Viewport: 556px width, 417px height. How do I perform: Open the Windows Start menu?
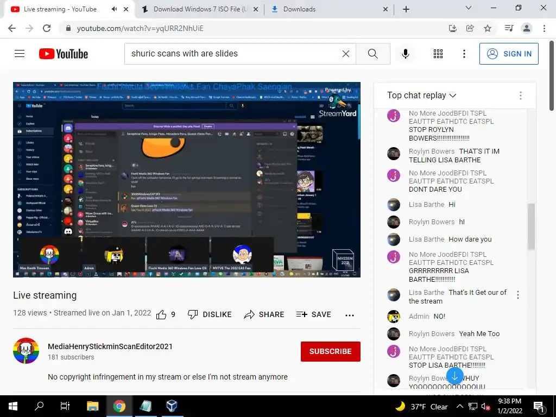(13, 406)
